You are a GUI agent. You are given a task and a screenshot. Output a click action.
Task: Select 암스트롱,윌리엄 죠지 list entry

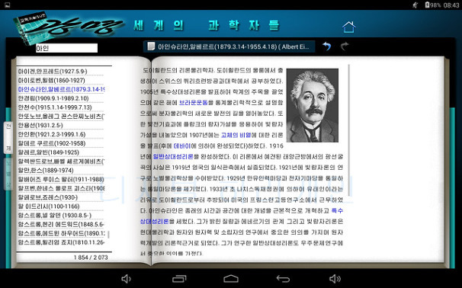click(61, 242)
